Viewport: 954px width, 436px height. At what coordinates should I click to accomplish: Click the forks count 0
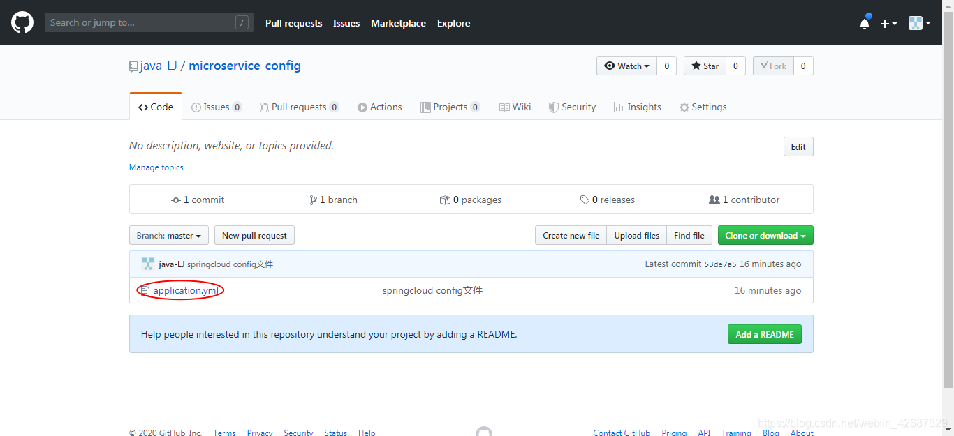[x=803, y=66]
